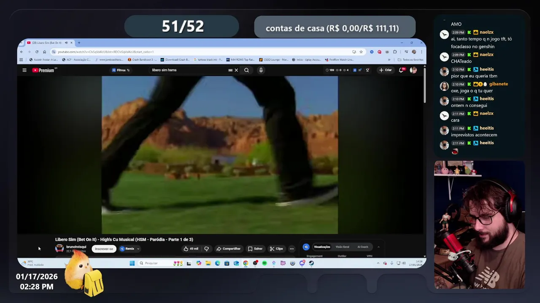Image resolution: width=540 pixels, height=303 pixels.
Task: Open the YouTube account avatar menu
Action: (413, 70)
